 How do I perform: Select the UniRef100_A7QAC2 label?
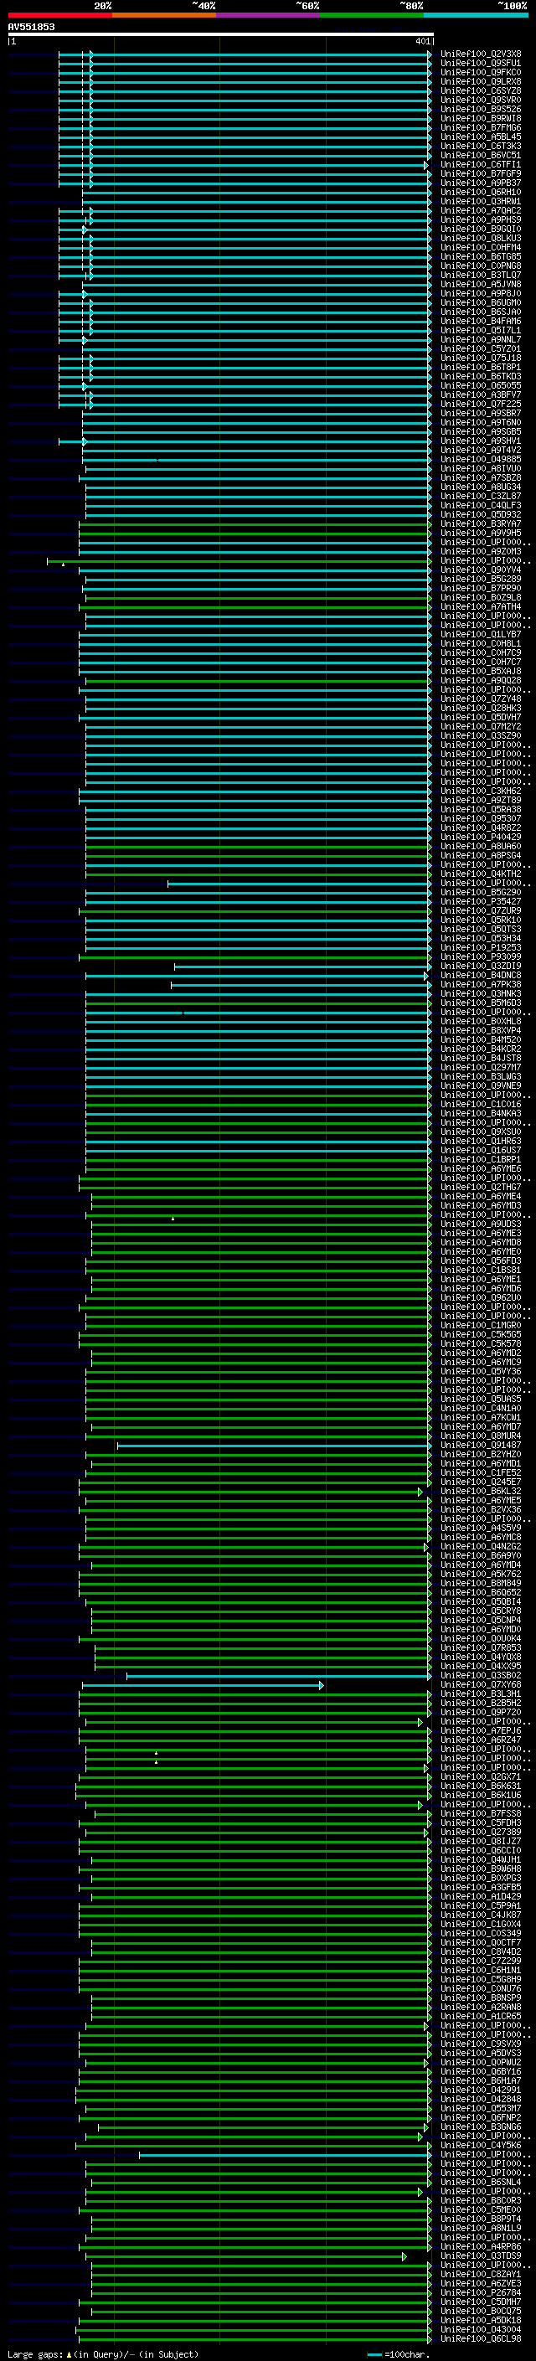481,211
